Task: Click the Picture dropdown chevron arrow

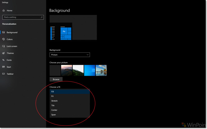Action: [x=87, y=55]
